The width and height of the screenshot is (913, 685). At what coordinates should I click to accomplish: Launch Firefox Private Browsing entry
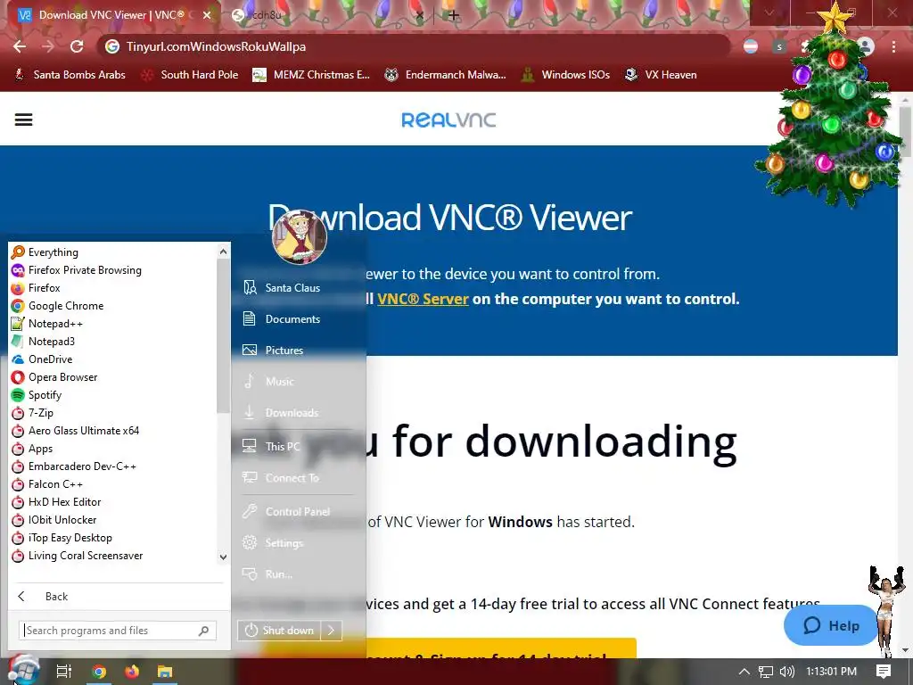click(x=77, y=270)
